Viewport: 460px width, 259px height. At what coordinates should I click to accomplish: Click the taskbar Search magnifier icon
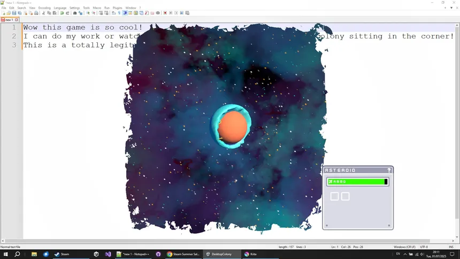click(17, 254)
